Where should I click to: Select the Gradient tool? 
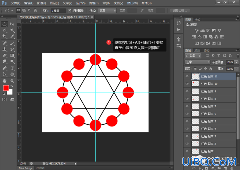(x=12, y=55)
